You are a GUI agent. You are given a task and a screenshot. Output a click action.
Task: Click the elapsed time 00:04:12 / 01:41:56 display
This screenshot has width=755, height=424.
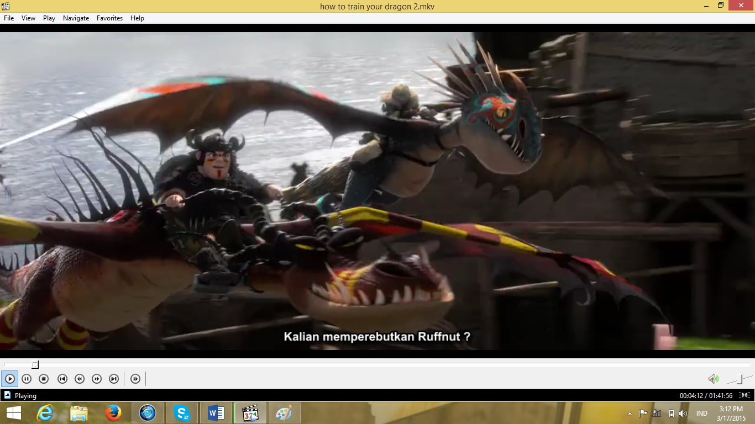[x=706, y=396]
